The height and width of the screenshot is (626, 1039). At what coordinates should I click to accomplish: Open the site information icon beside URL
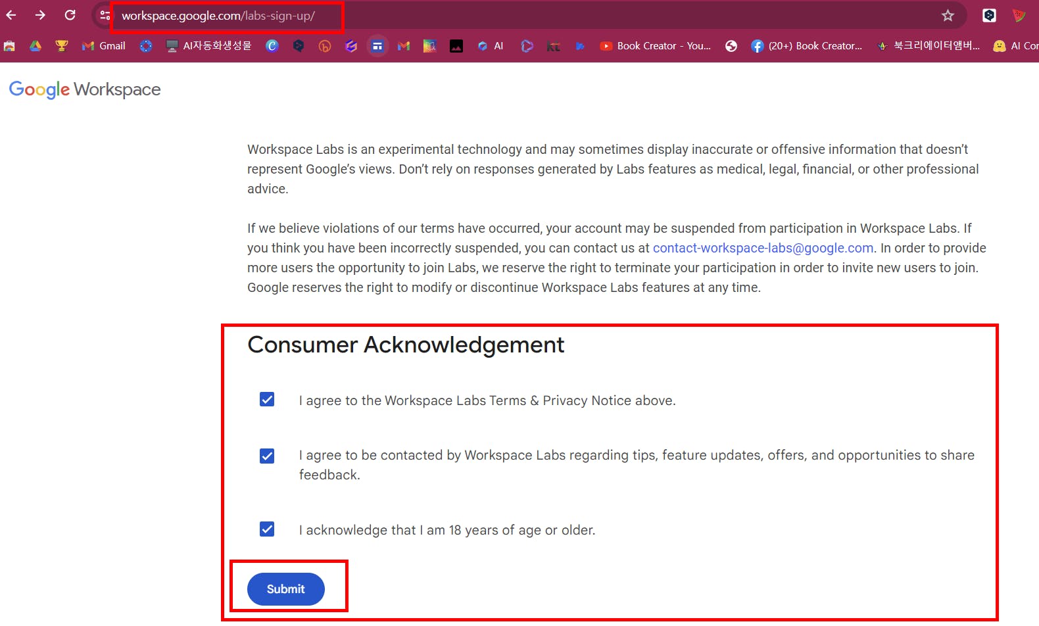[105, 15]
